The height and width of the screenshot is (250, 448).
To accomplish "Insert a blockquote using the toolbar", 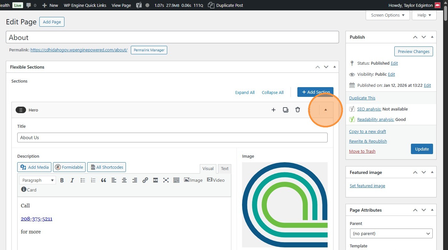I will click(x=103, y=180).
